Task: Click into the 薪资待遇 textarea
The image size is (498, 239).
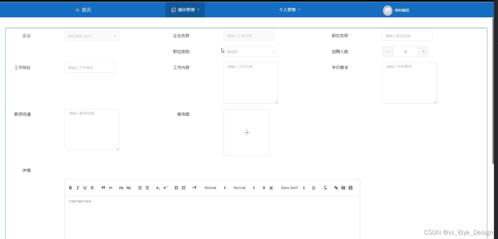Action: [92, 130]
